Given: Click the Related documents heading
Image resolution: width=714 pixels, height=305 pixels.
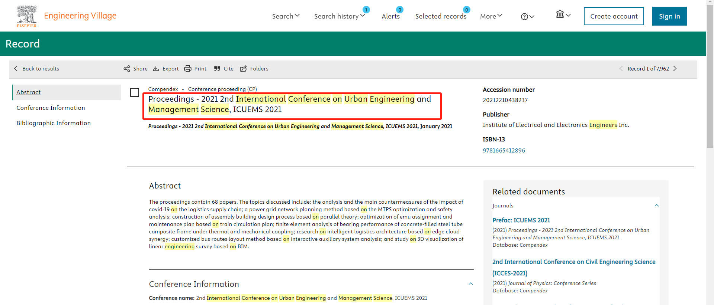Looking at the screenshot, I should click(x=528, y=191).
